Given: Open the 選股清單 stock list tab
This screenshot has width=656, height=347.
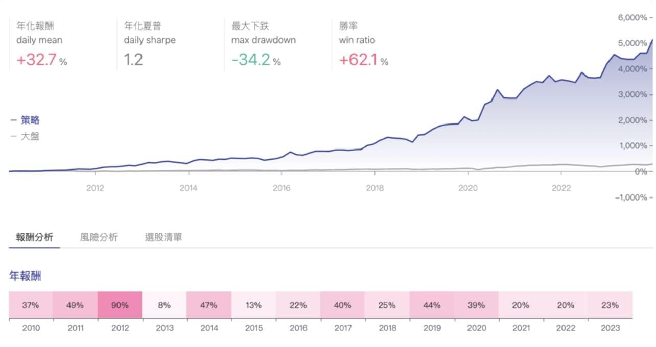Looking at the screenshot, I should coord(164,237).
